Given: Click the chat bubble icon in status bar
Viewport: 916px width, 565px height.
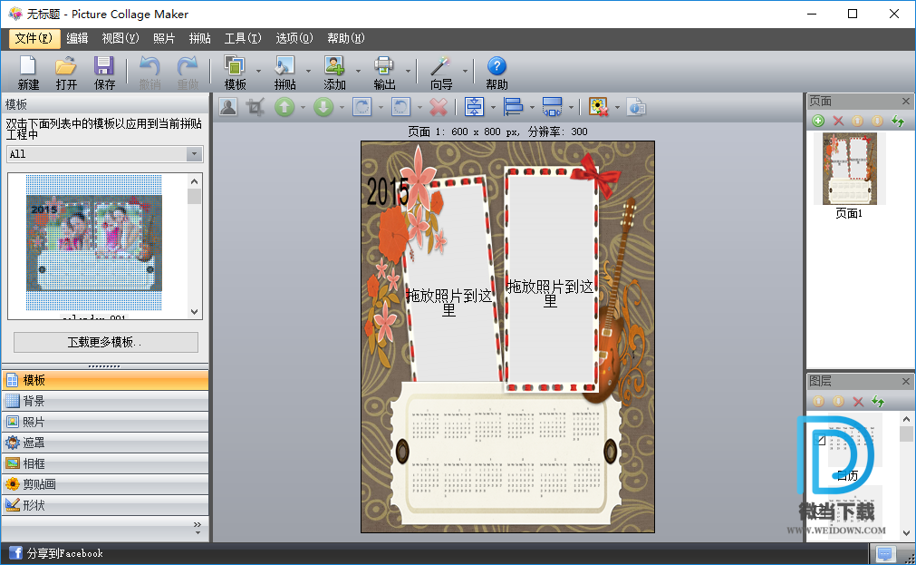Looking at the screenshot, I should [x=884, y=552].
